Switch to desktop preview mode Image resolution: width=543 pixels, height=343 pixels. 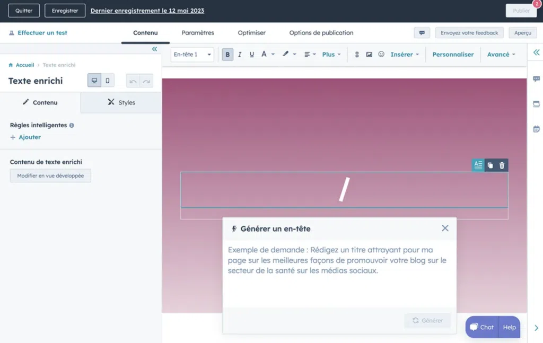click(x=94, y=81)
